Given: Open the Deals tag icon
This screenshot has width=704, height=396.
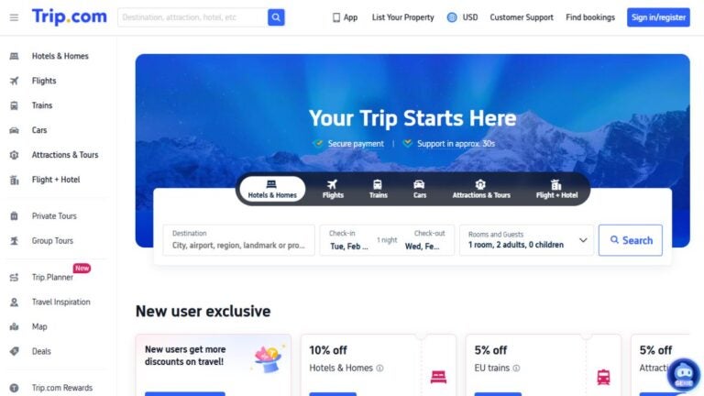Looking at the screenshot, I should coord(14,351).
